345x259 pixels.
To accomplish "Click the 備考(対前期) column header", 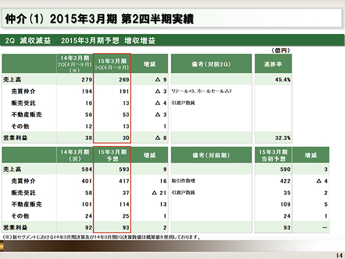I will (x=211, y=155).
